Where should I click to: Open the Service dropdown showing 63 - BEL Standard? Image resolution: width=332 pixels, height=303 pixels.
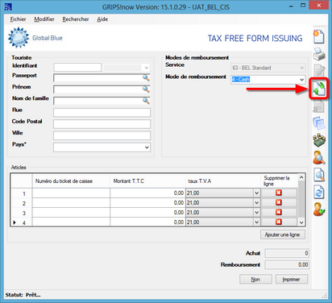pyautogui.click(x=301, y=68)
